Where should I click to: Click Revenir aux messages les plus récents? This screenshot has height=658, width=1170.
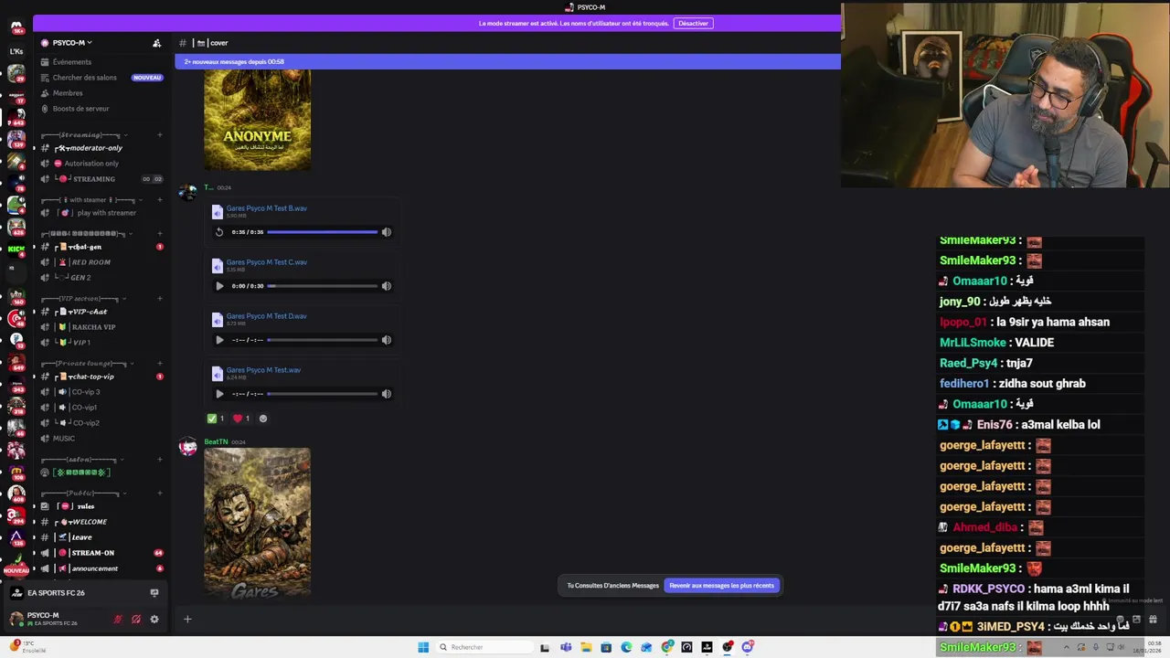(x=721, y=586)
